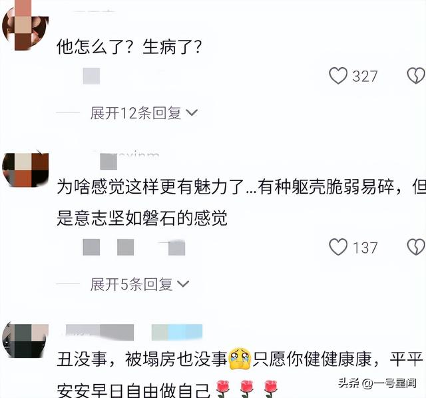Click the 327 like count
This screenshot has height=398, width=426.
point(365,77)
